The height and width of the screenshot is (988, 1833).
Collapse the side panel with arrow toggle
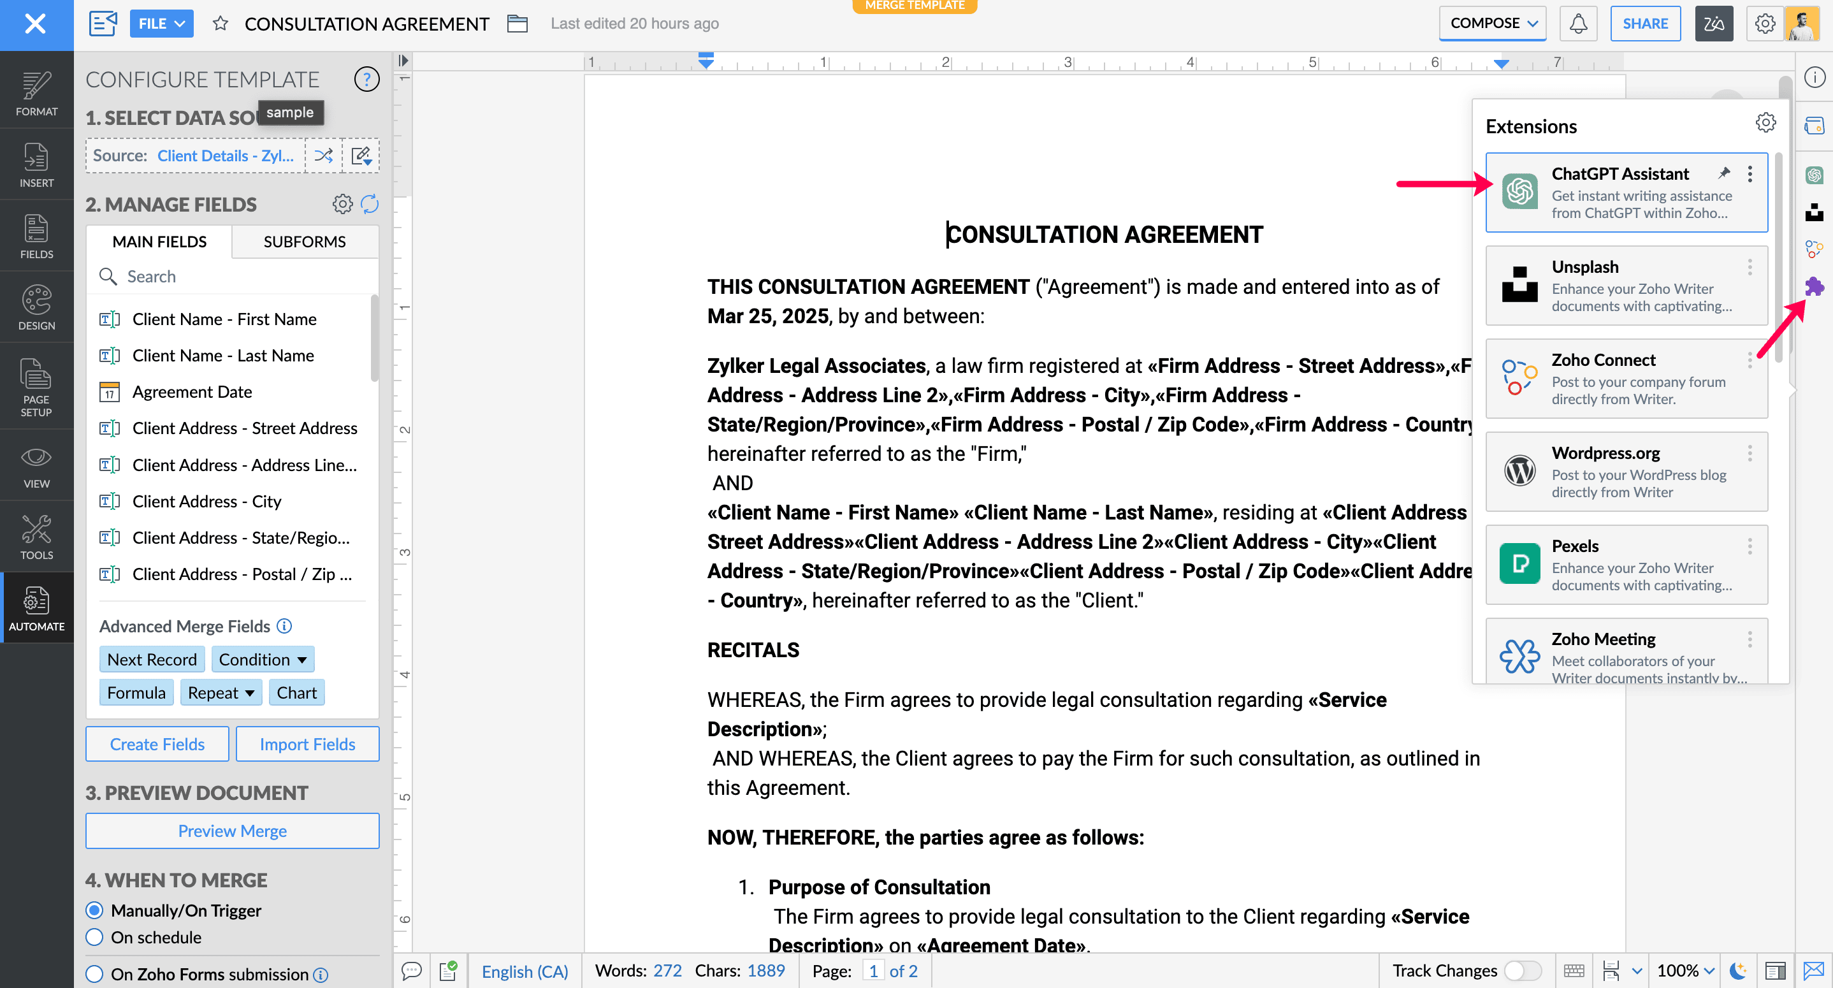pos(403,61)
